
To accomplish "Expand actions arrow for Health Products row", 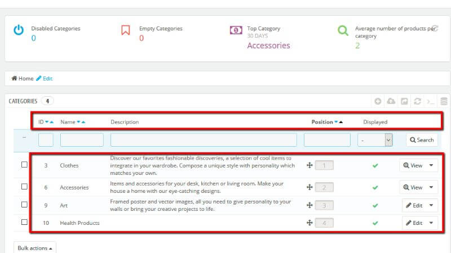I will click(431, 223).
